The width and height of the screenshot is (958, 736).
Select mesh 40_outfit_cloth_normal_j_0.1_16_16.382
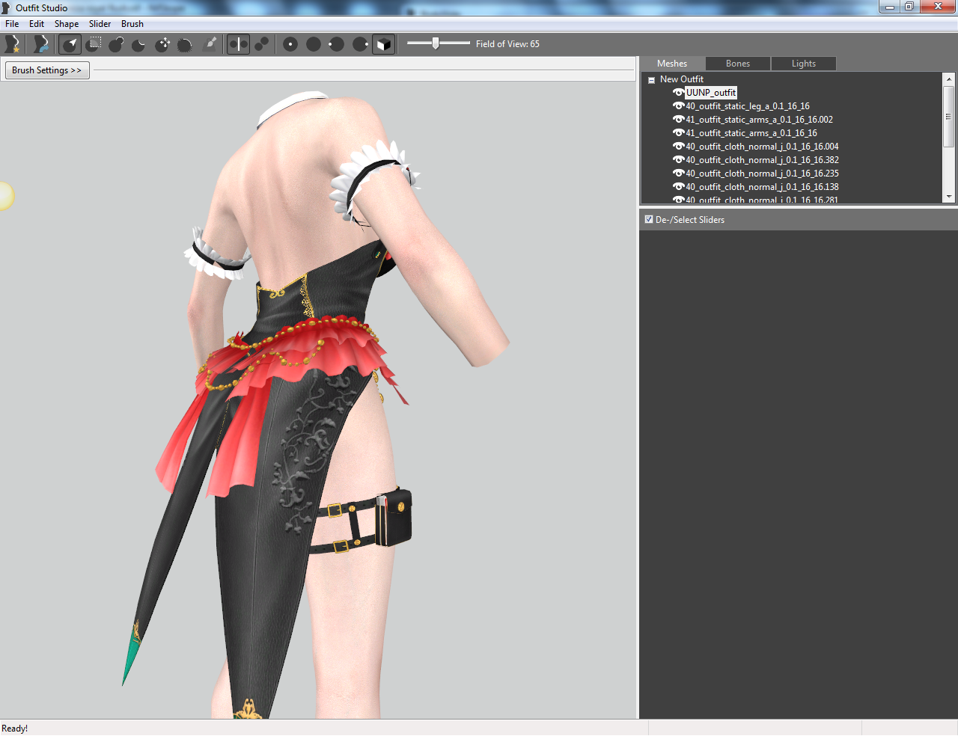tap(762, 160)
